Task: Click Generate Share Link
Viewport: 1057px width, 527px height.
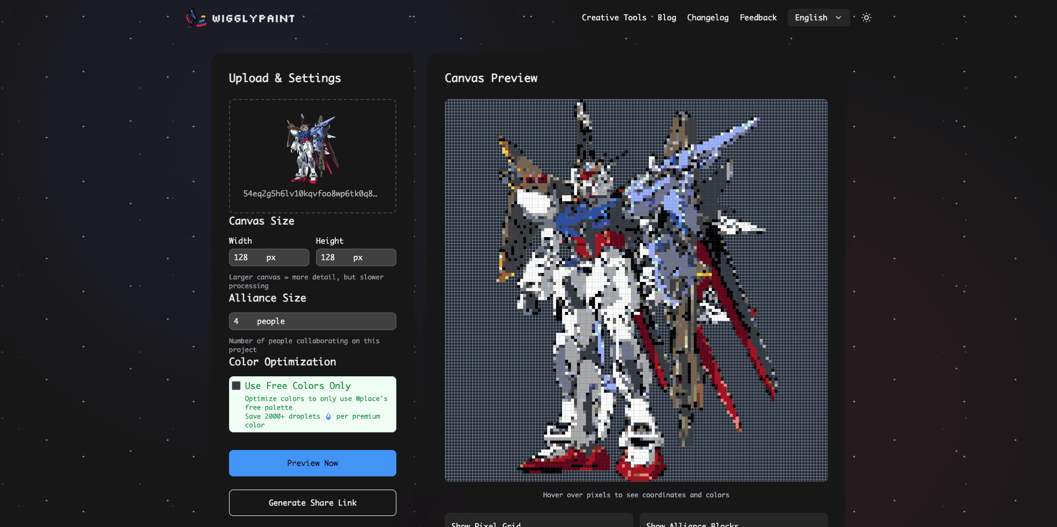Action: 312,503
